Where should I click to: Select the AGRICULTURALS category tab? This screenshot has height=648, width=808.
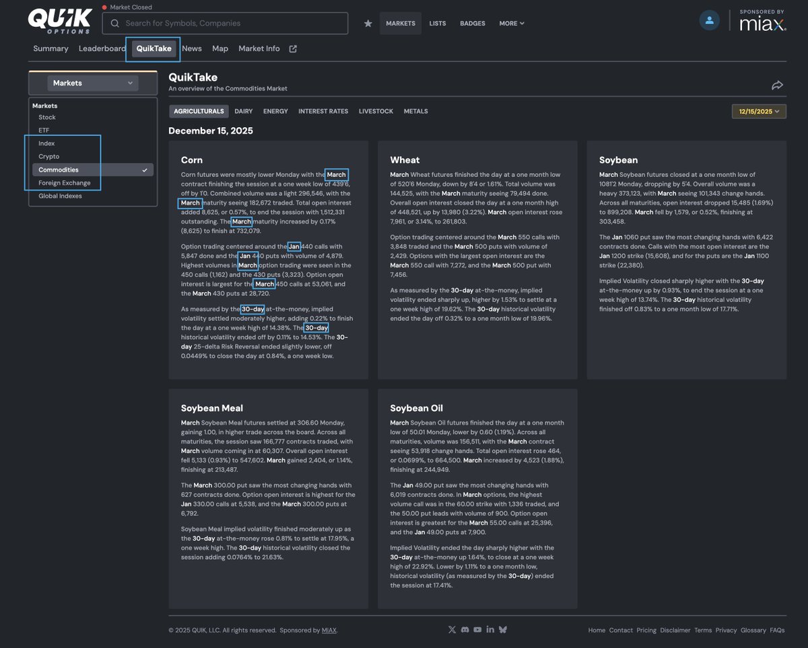coord(199,112)
